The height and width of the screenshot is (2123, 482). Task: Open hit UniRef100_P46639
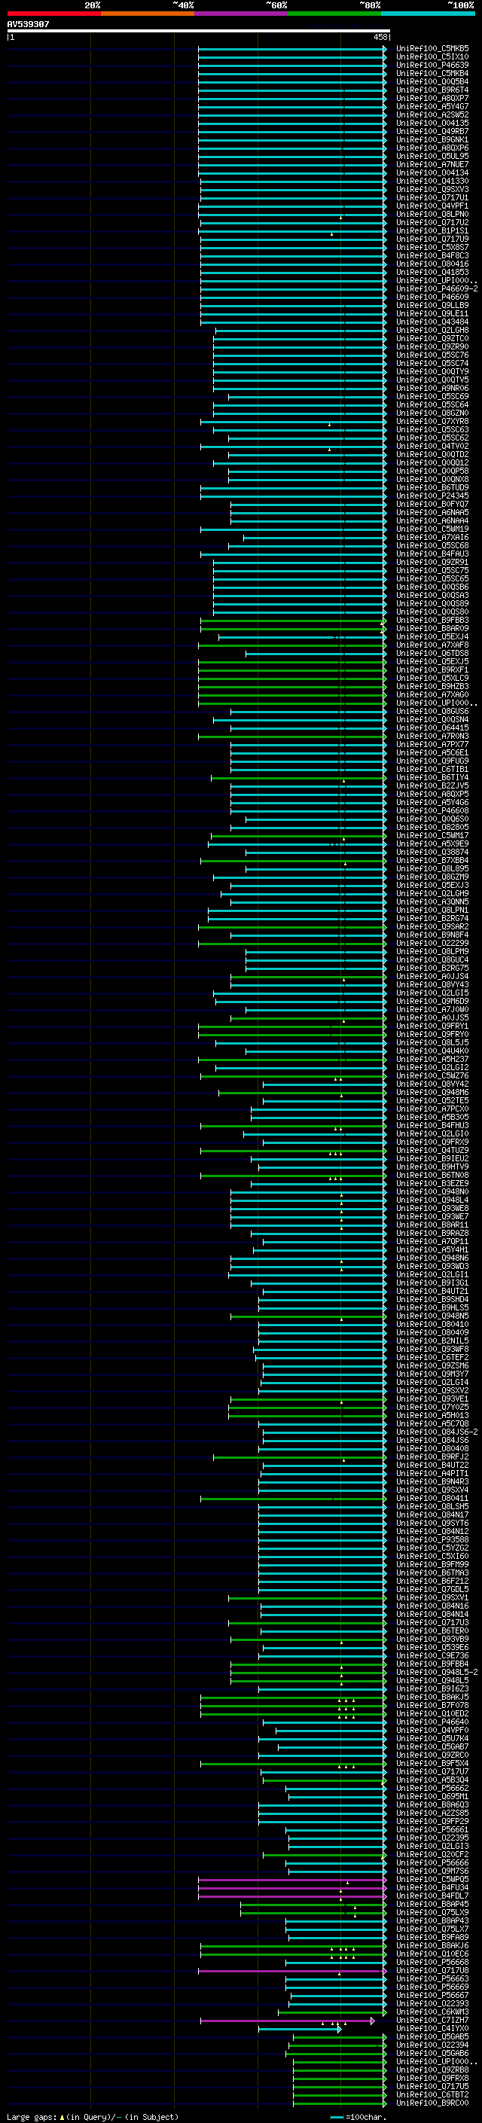pyautogui.click(x=432, y=65)
